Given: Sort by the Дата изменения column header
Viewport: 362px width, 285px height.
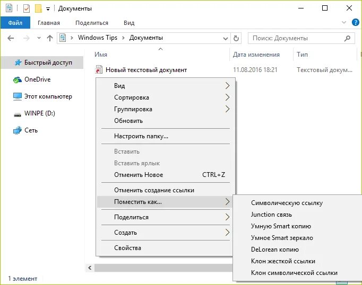Looking at the screenshot, I should [256, 55].
